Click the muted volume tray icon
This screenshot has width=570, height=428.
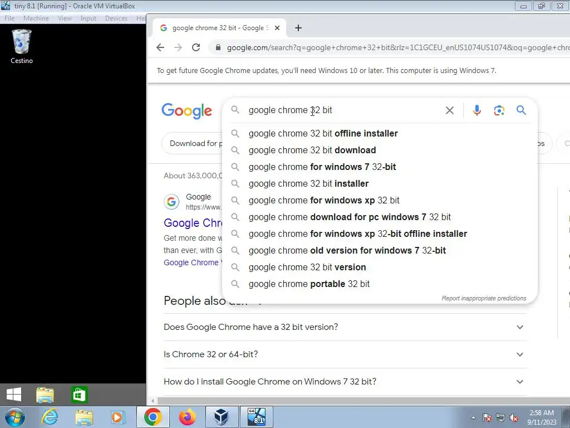pyautogui.click(x=514, y=417)
